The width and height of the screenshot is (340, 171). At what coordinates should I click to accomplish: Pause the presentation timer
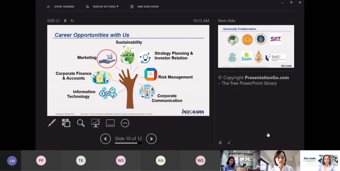click(65, 21)
